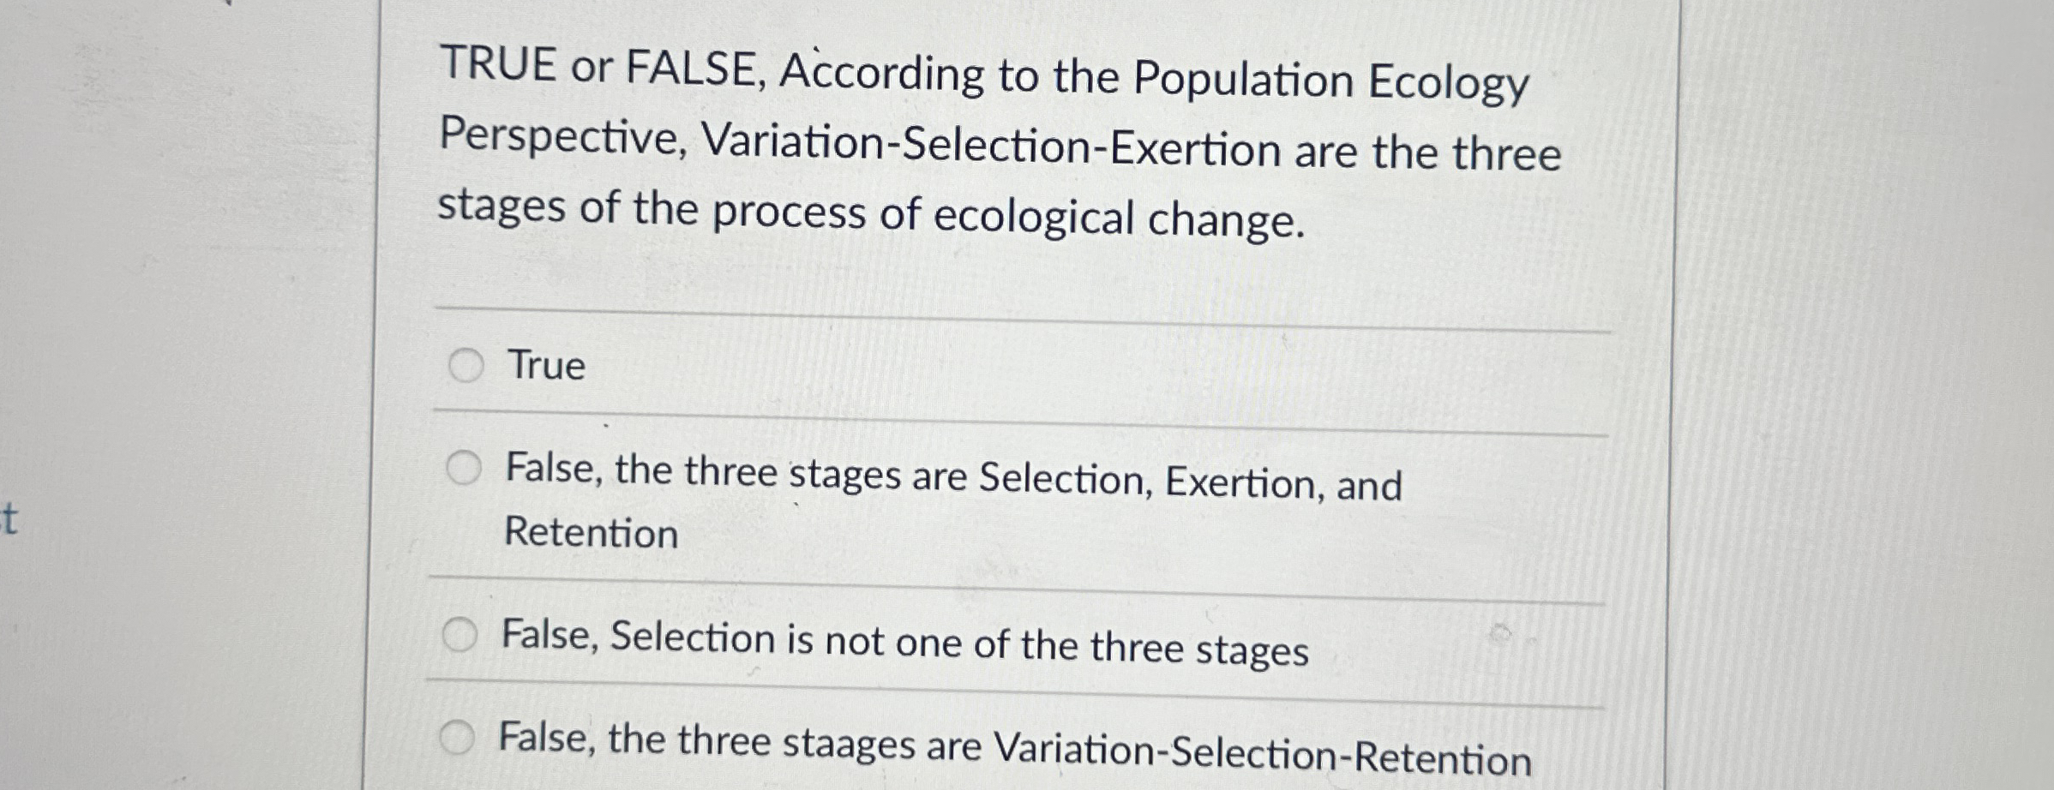The height and width of the screenshot is (790, 2054).
Task: Click the word 'Retention' on the second option's wrapped line
Action: point(591,533)
